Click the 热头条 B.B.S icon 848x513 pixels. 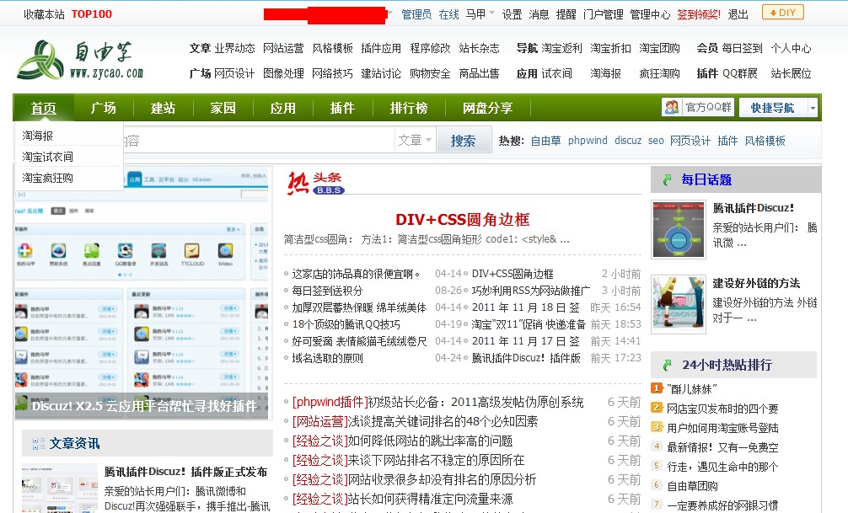315,184
